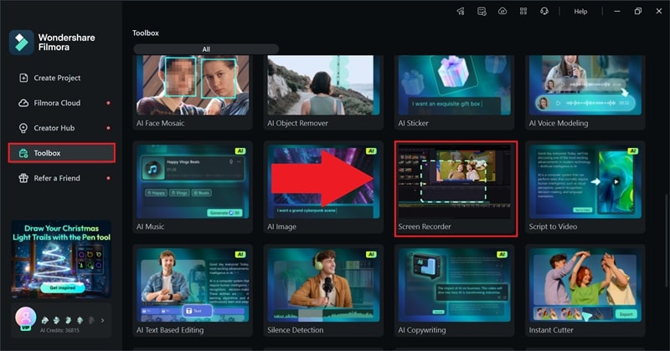This screenshot has width=670, height=351.
Task: Open the message feedback icon in the title bar
Action: pyautogui.click(x=482, y=12)
